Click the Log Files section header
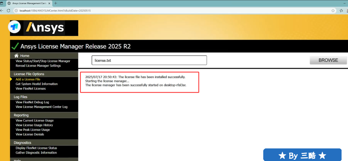Screen dimensions: 348x161 20,97
